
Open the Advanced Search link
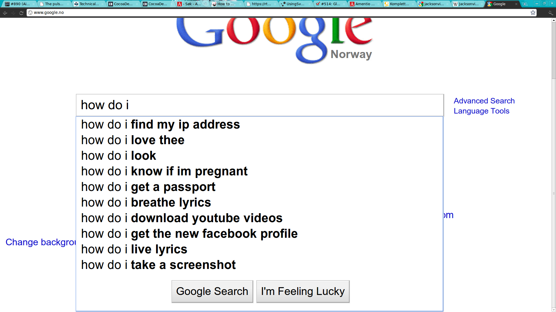click(x=484, y=101)
